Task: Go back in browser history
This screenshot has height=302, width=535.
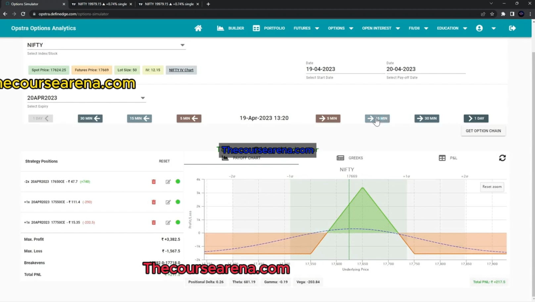Action: [5, 14]
